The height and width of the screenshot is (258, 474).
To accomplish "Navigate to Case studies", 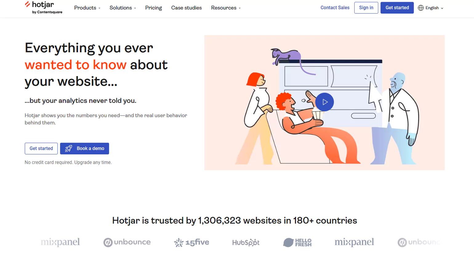I will pos(186,8).
